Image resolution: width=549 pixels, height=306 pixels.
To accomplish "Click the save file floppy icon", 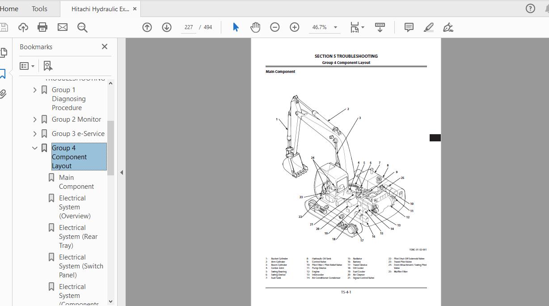I will (x=4, y=27).
